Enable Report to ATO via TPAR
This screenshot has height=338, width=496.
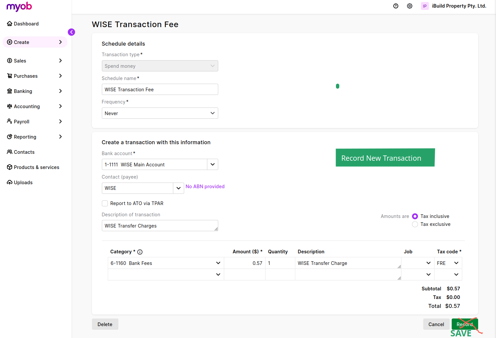[x=105, y=203]
